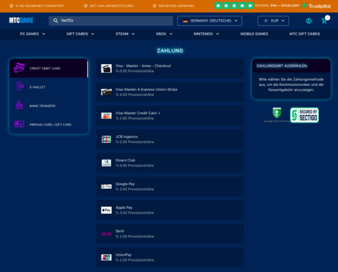Expand the Steam menu

point(125,34)
